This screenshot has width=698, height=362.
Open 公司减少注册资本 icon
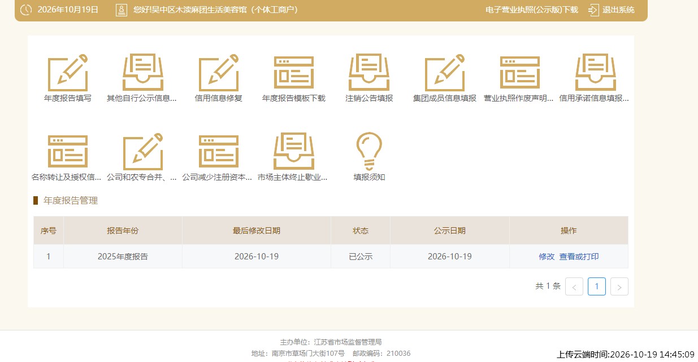click(219, 151)
